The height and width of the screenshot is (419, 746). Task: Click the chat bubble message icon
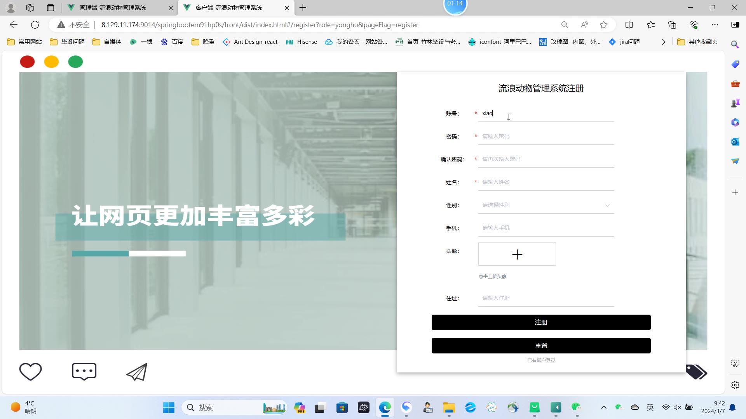[x=84, y=372]
